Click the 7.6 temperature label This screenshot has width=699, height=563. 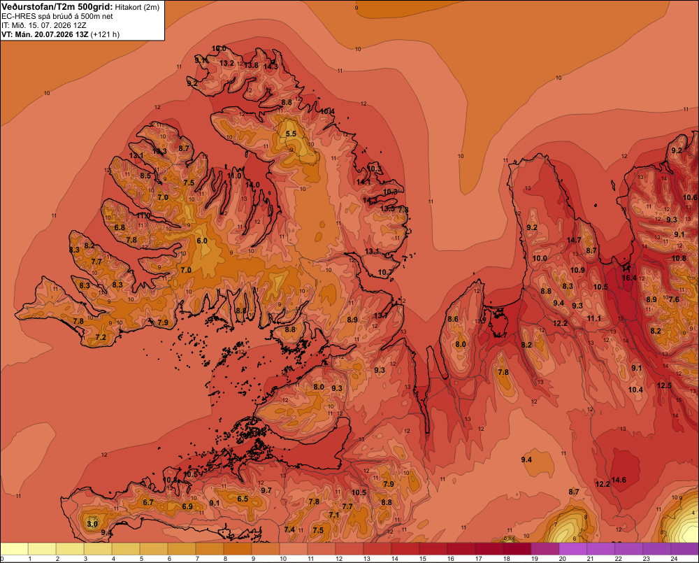coord(674,300)
